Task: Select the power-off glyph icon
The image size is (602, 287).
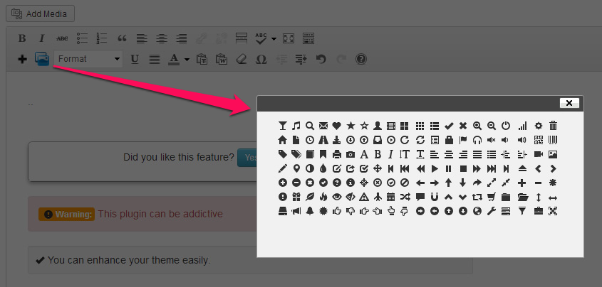Action: point(507,126)
